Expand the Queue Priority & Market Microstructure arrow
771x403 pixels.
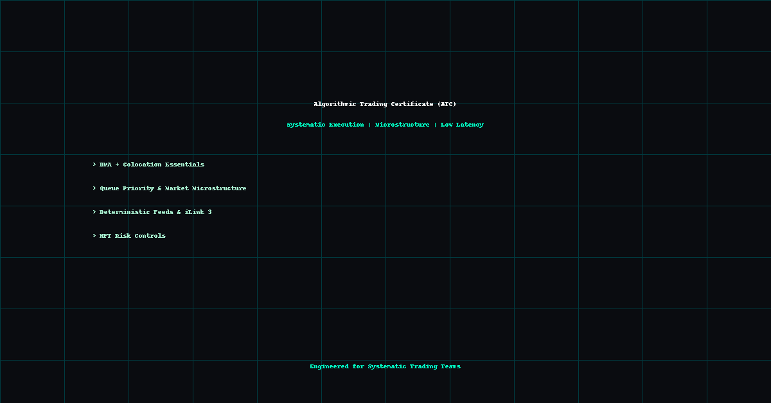(x=94, y=188)
